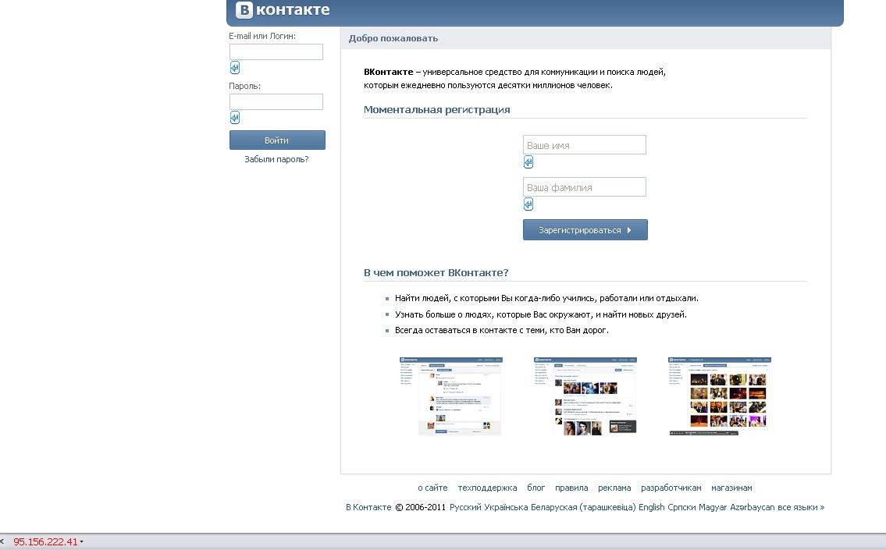Open the Забыли пароль? link
886x550 pixels.
[276, 159]
